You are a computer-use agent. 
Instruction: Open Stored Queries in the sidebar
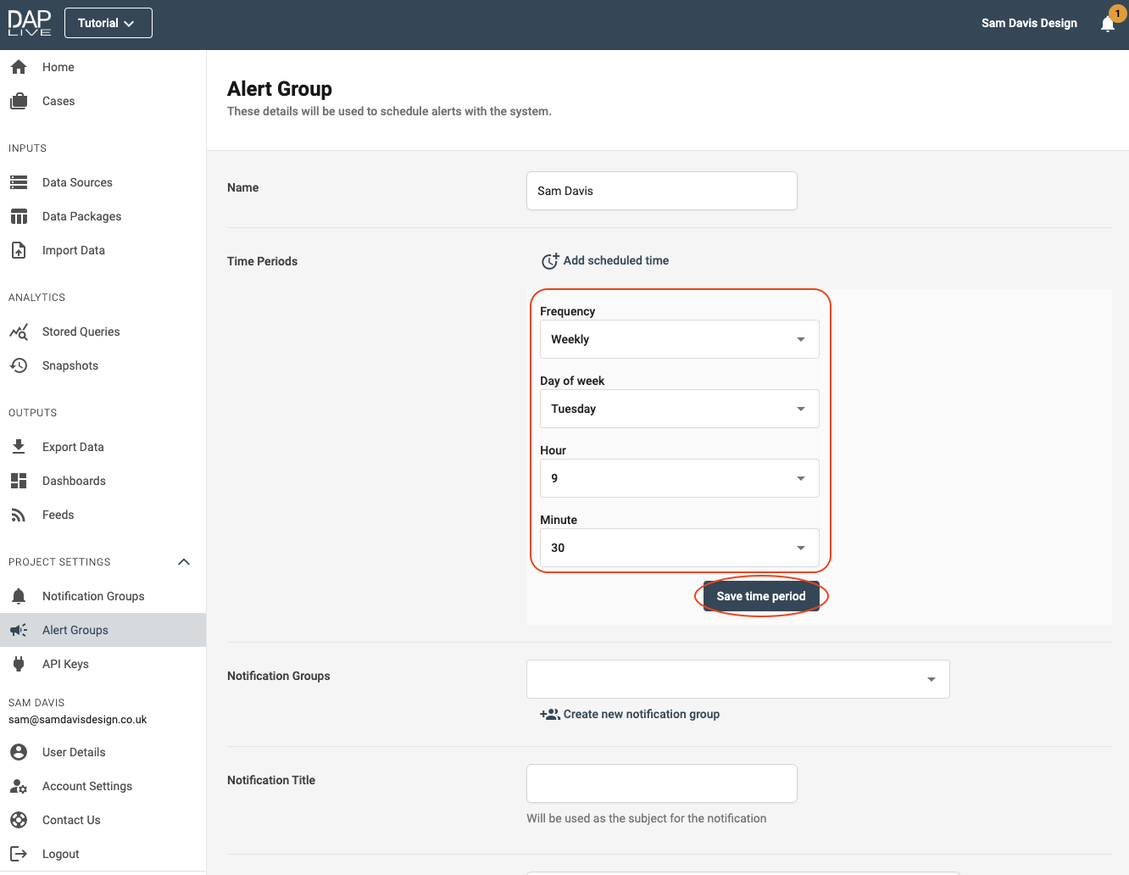click(x=81, y=332)
